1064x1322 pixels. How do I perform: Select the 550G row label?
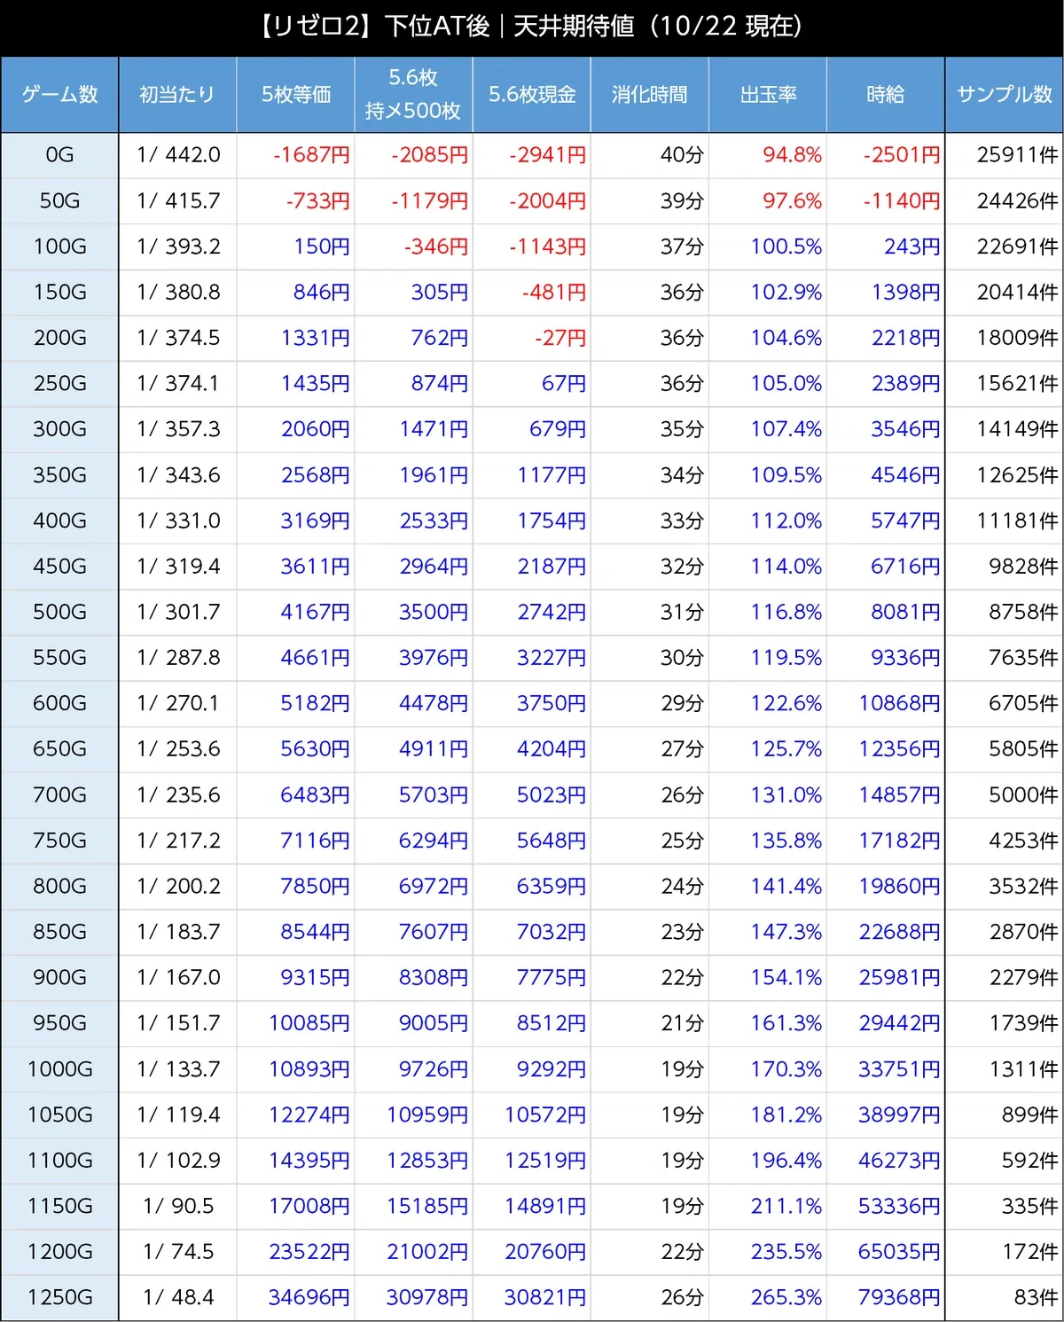[x=59, y=658]
